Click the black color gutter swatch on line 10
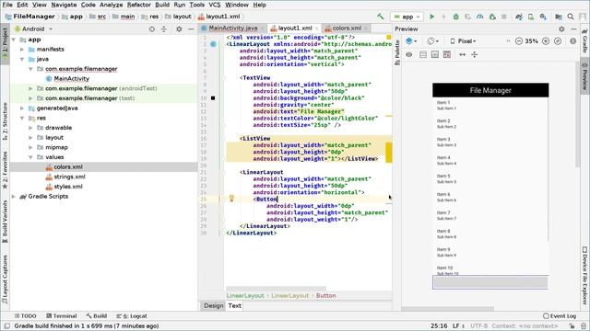The width and height of the screenshot is (590, 331). [x=213, y=98]
